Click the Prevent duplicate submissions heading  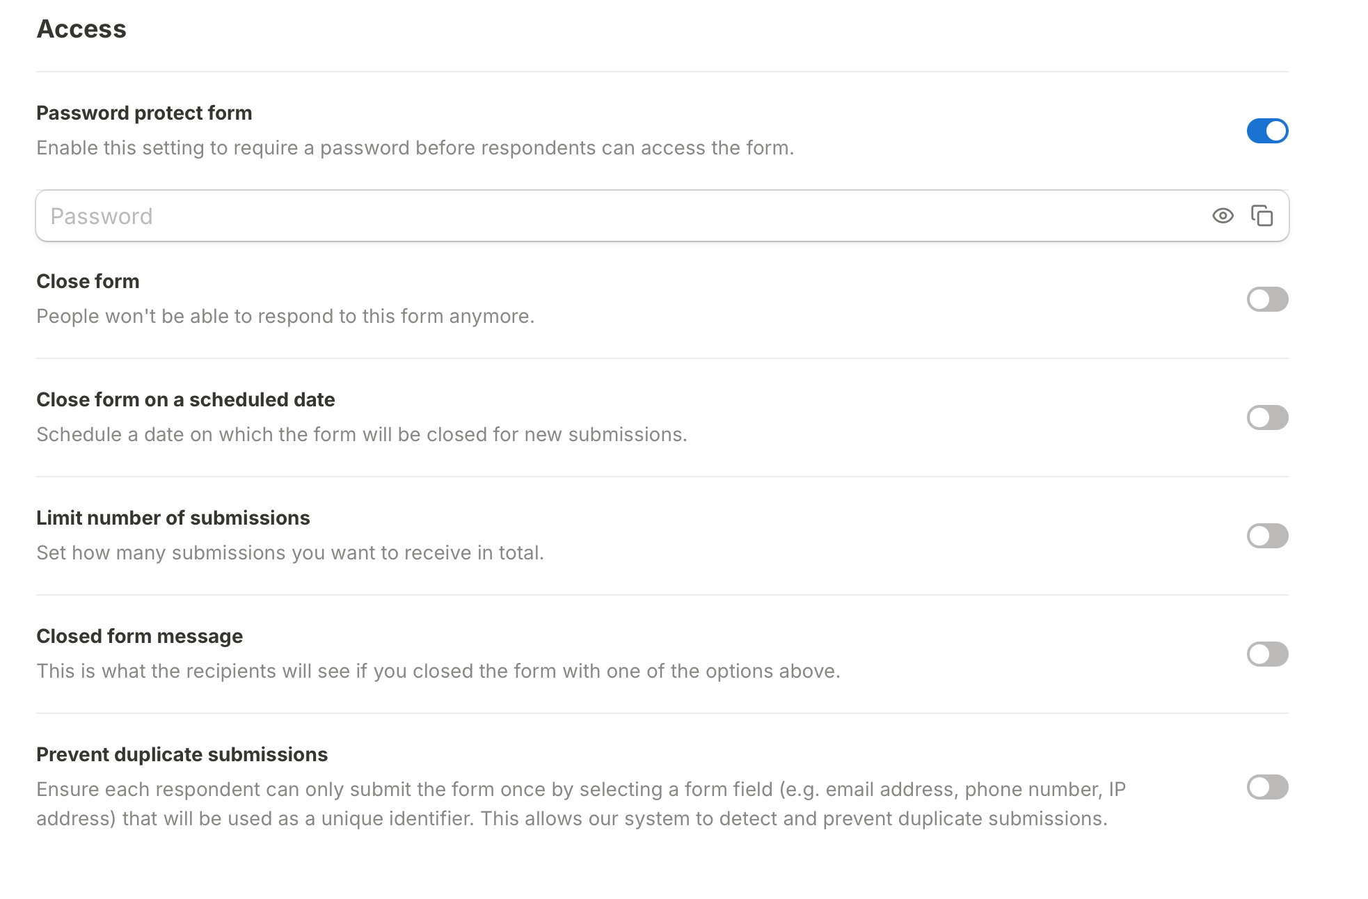tap(182, 754)
